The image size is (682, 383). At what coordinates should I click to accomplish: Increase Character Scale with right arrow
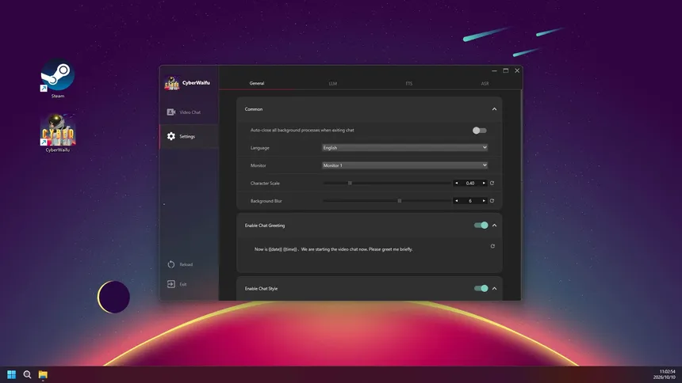[484, 184]
